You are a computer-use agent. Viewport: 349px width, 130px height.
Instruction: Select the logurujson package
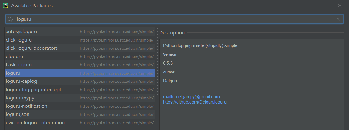click(18, 114)
